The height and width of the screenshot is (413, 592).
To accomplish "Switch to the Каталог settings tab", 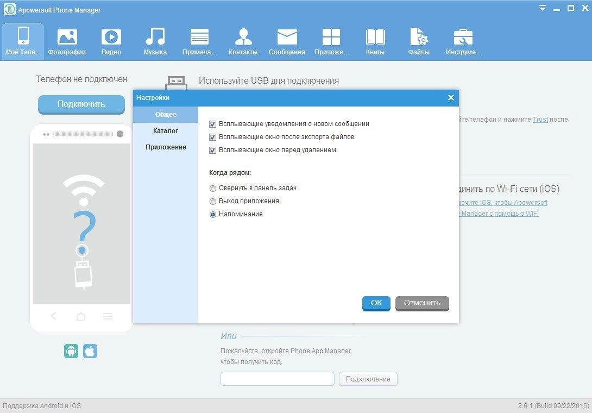I will click(165, 131).
